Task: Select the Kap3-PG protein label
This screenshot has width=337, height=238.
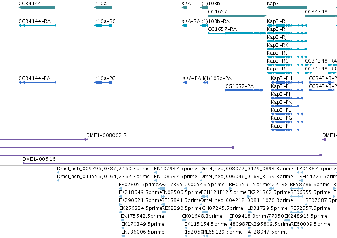Action: [x=282, y=118]
